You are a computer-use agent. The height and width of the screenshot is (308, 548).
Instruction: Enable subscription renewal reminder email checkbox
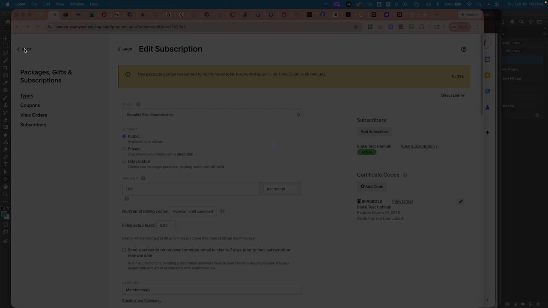click(x=124, y=250)
